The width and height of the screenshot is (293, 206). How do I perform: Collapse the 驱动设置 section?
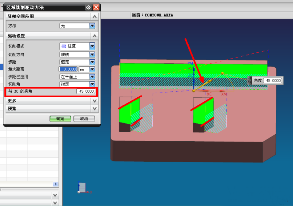pos(94,36)
